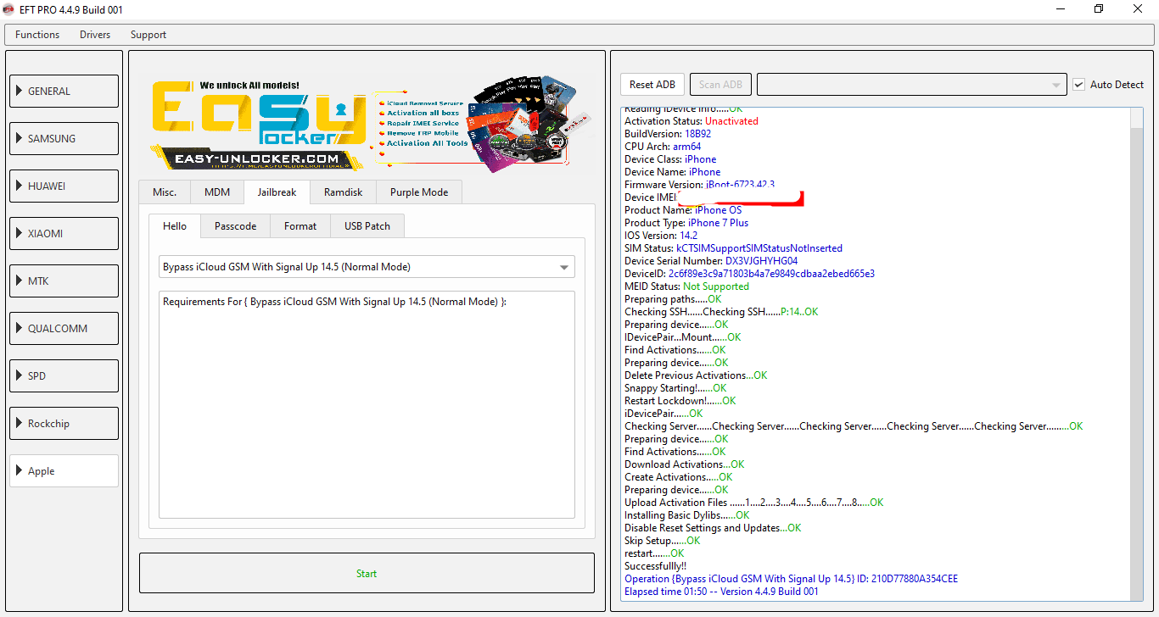Switch to the Misc. tab
1159x617 pixels.
click(x=165, y=192)
